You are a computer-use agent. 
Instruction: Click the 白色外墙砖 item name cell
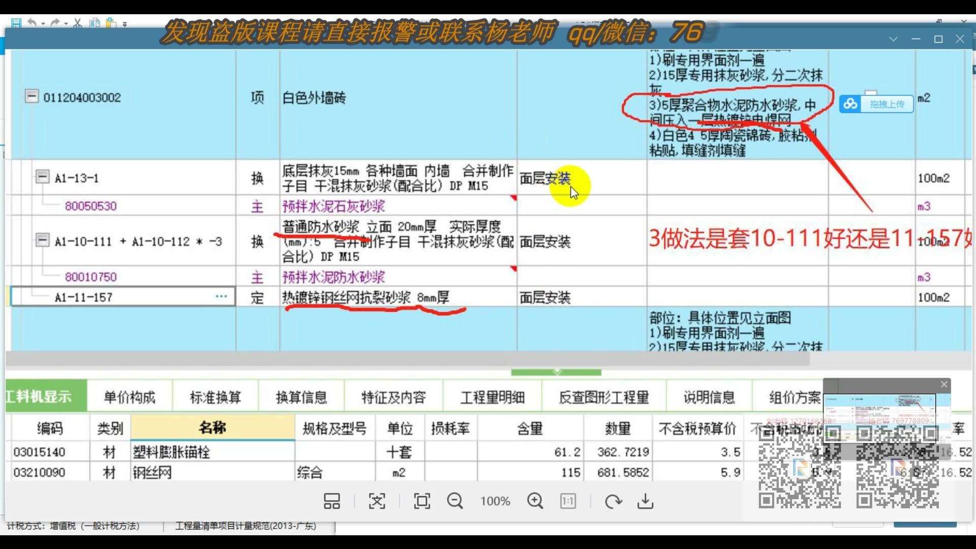(x=398, y=98)
